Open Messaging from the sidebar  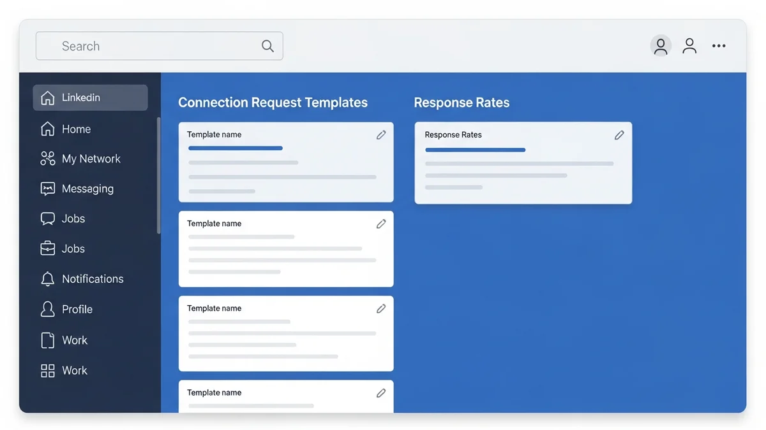point(87,189)
